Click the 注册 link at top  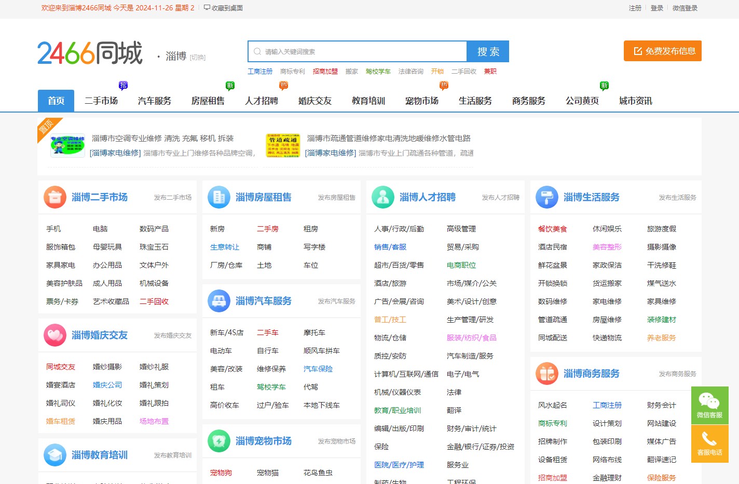pos(635,8)
